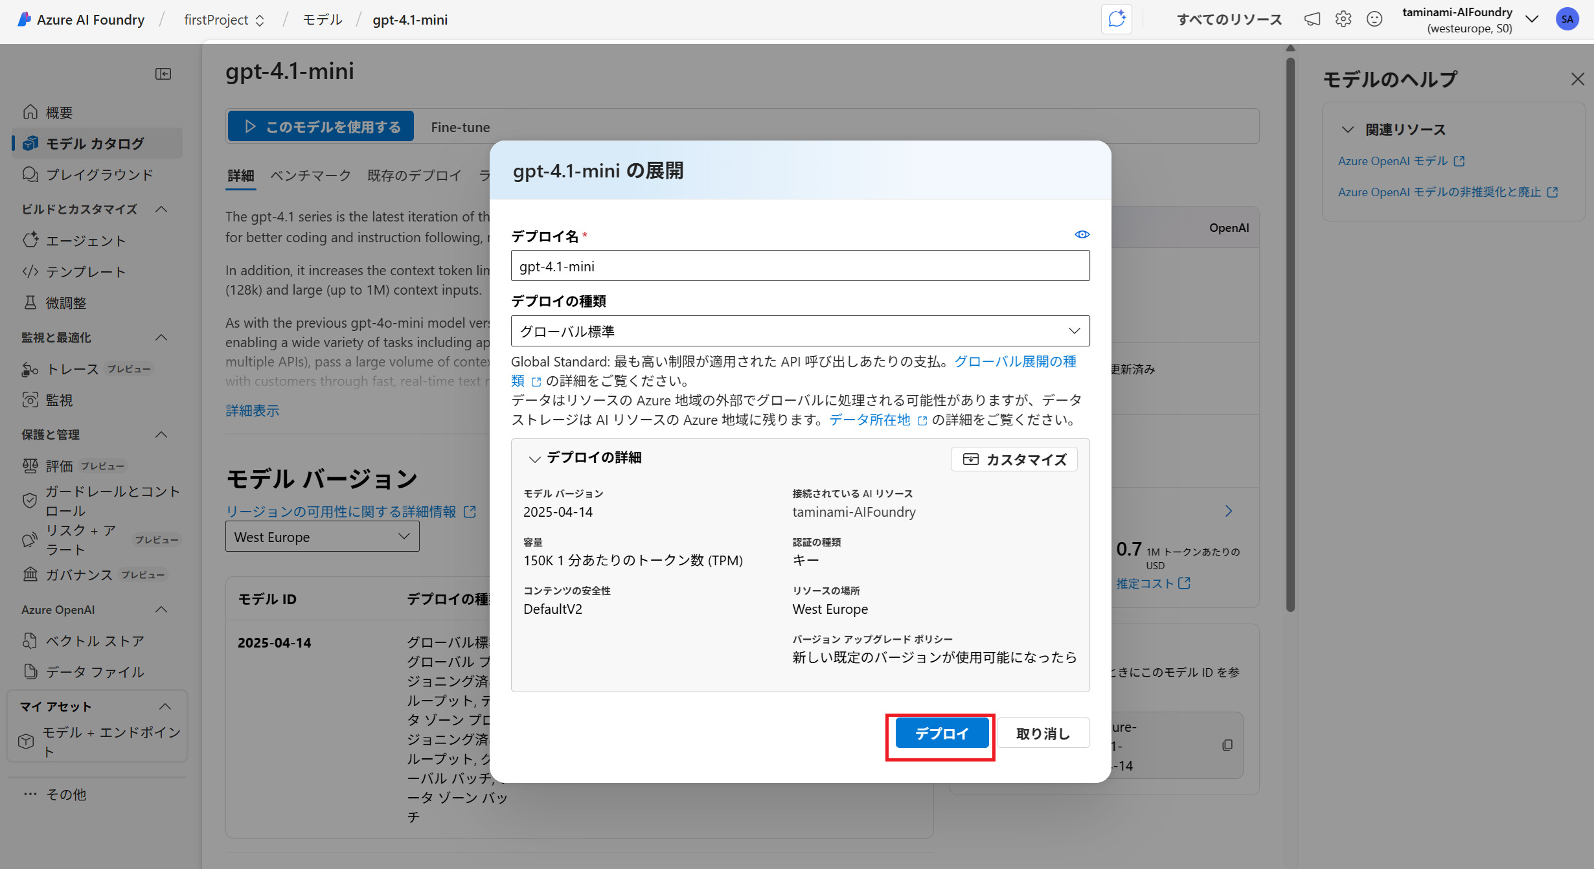Open すべてのリソース in header

1229,19
